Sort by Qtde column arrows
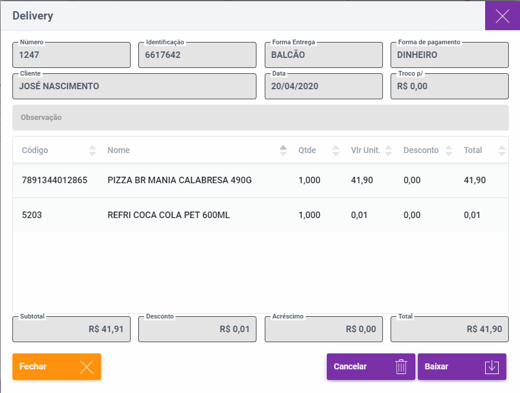The height and width of the screenshot is (393, 520). click(336, 150)
